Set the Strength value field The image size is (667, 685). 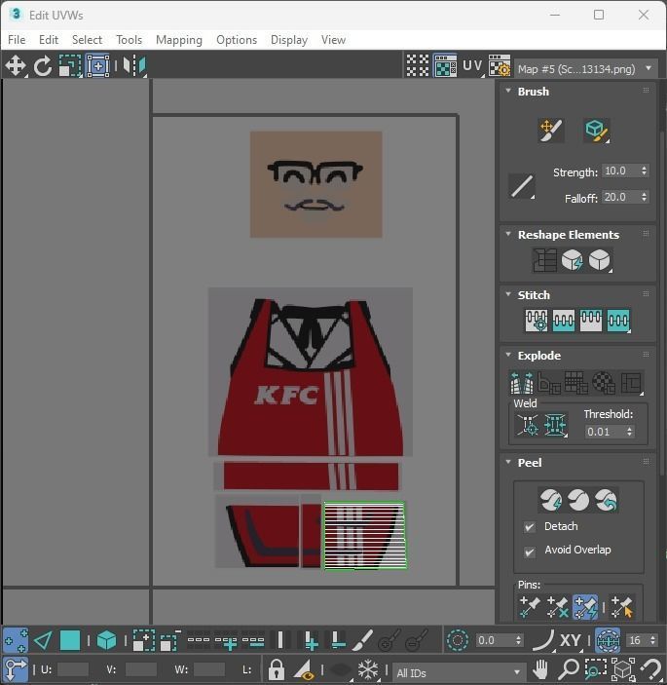[620, 171]
